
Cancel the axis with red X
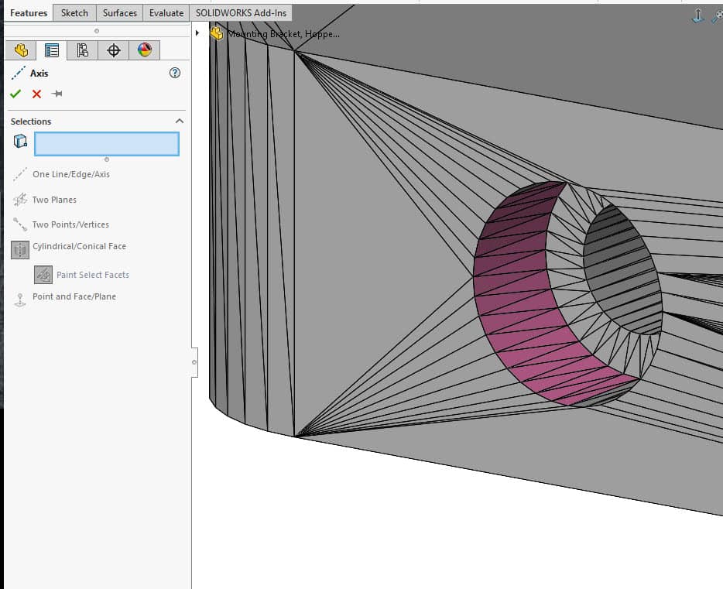[36, 94]
